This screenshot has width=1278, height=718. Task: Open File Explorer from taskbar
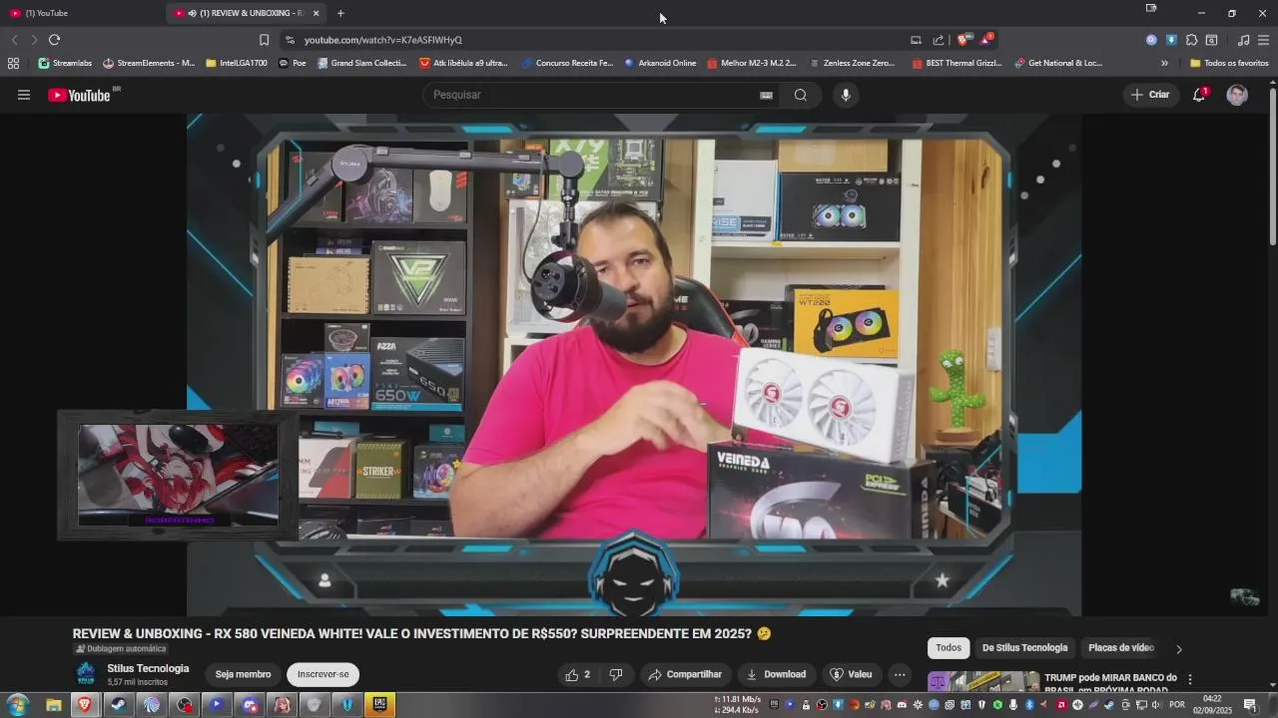tap(54, 705)
